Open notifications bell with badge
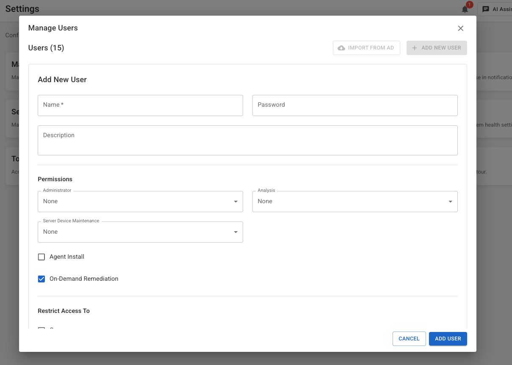This screenshot has width=512, height=365. coord(465,9)
